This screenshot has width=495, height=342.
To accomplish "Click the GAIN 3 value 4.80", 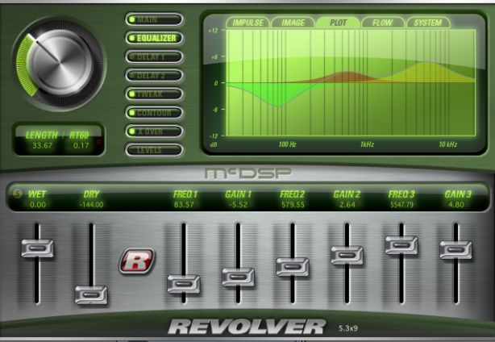I will pos(455,205).
